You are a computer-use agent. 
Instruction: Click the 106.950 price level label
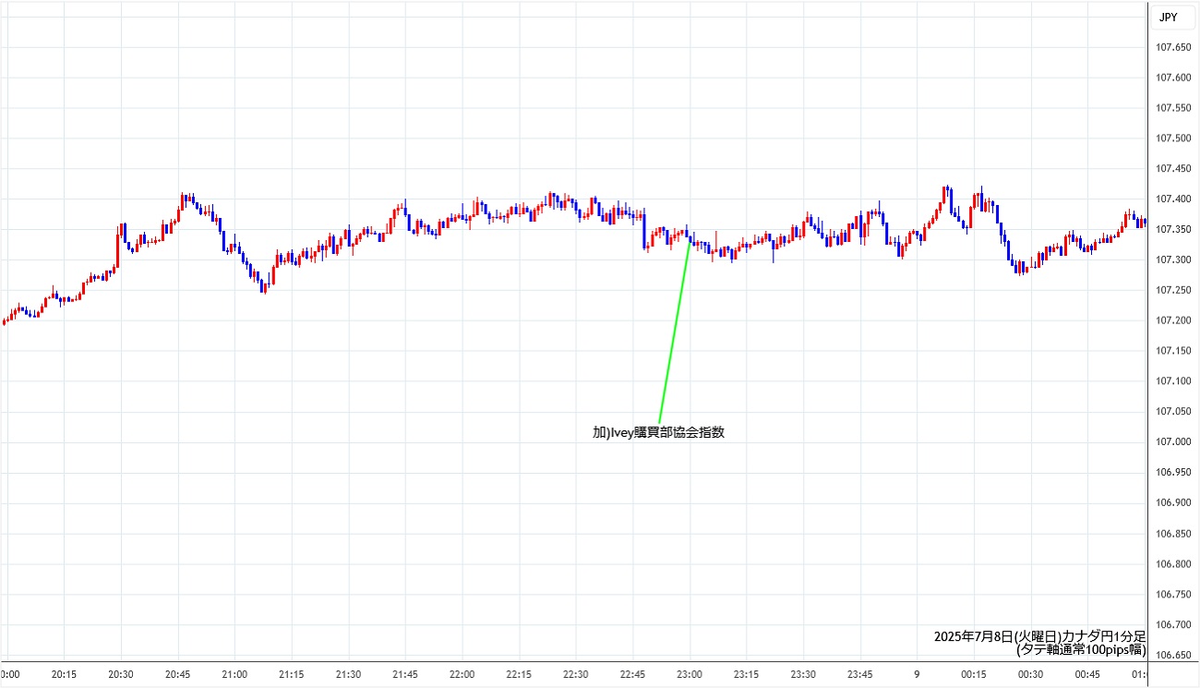(1173, 472)
